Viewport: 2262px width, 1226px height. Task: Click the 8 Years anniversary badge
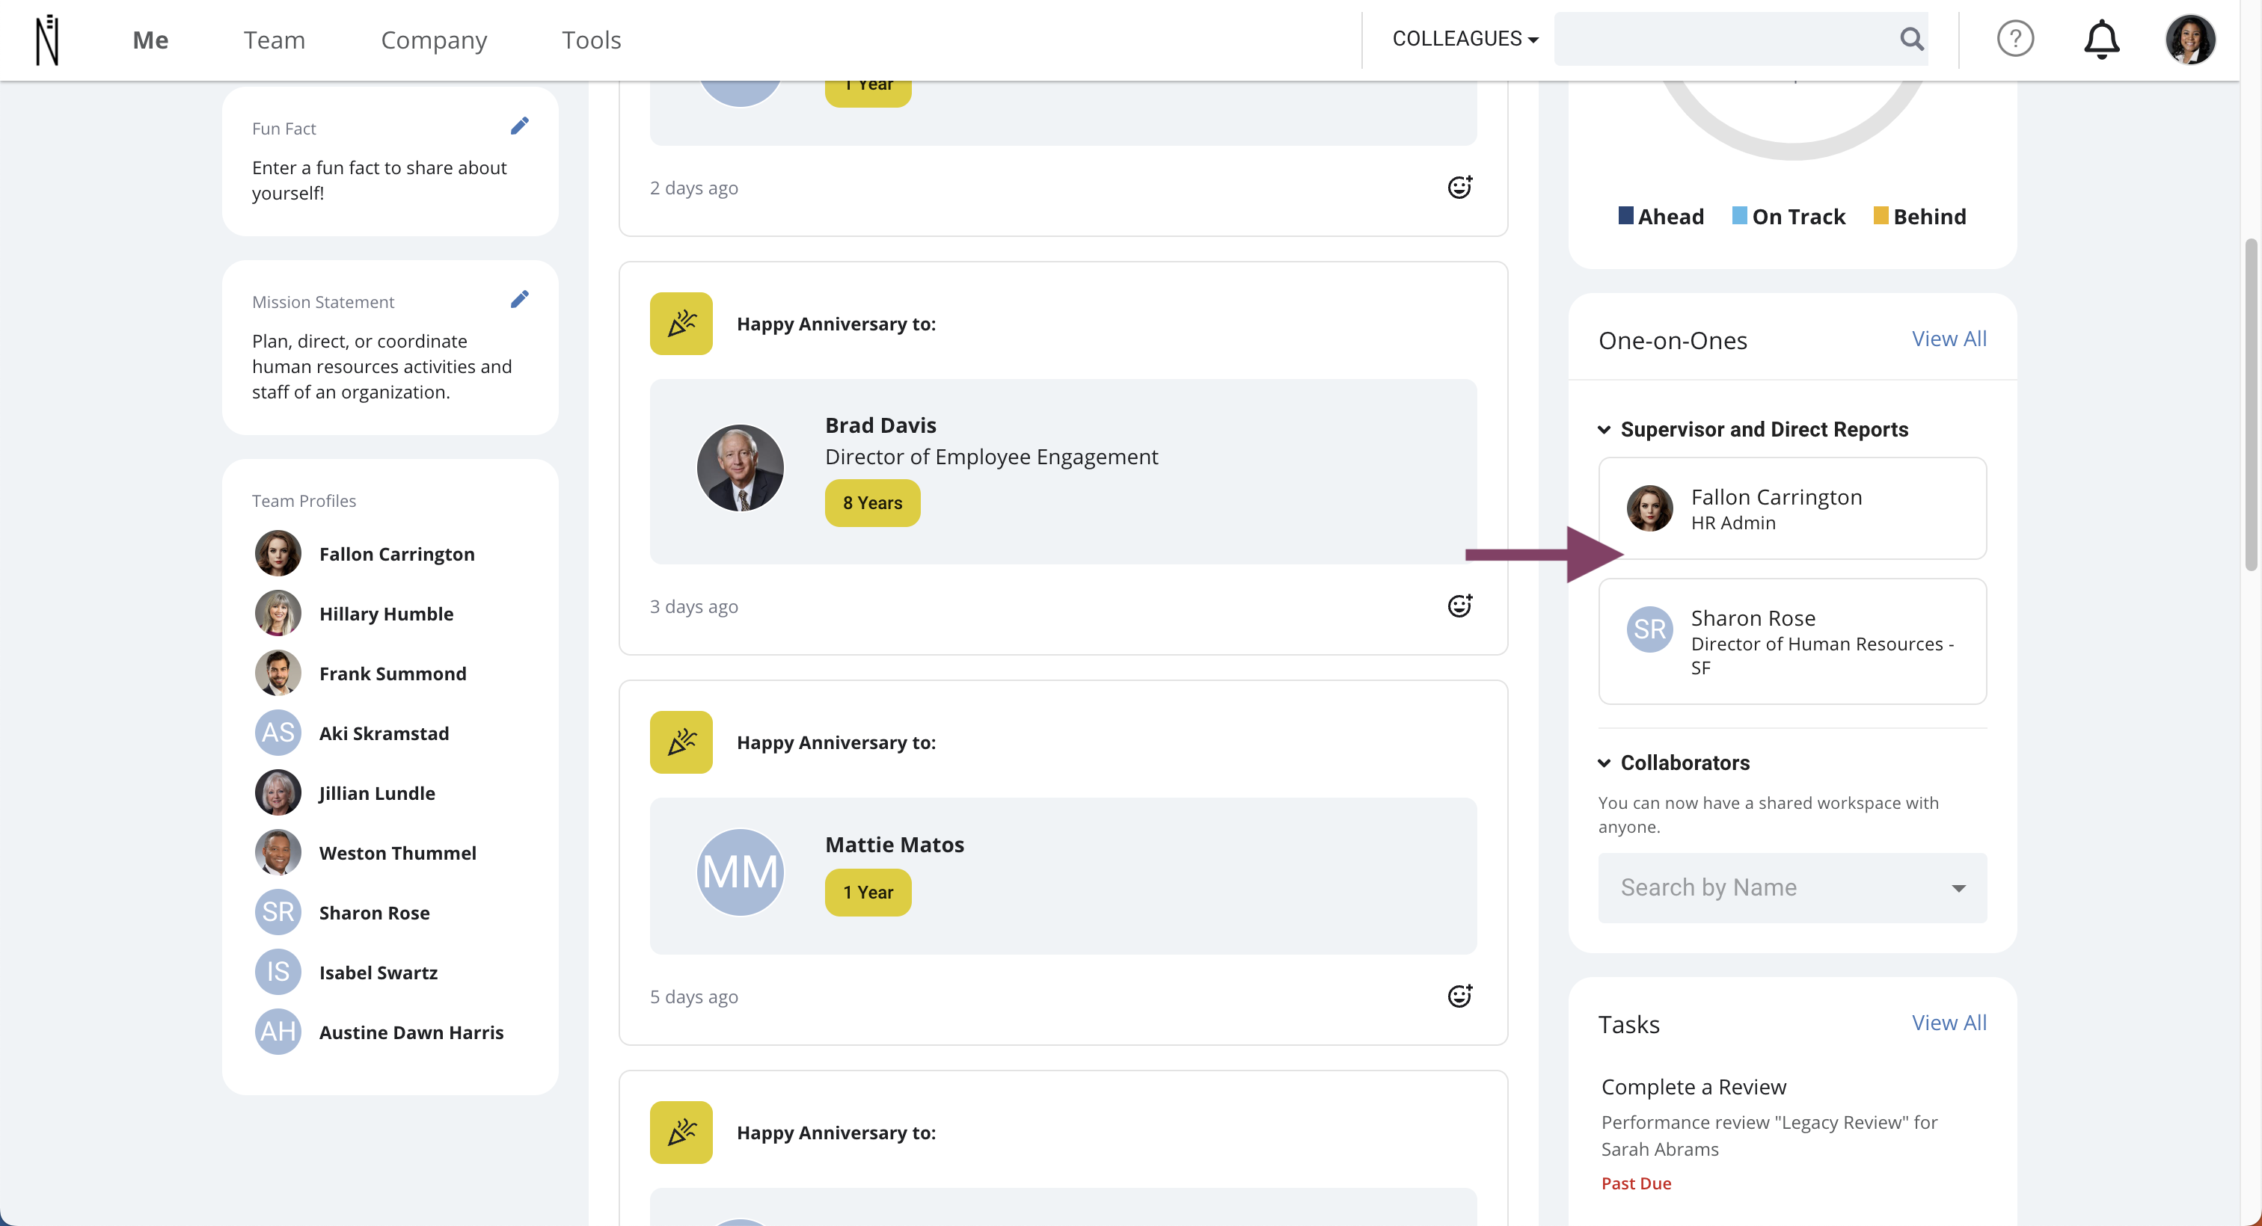coord(872,503)
